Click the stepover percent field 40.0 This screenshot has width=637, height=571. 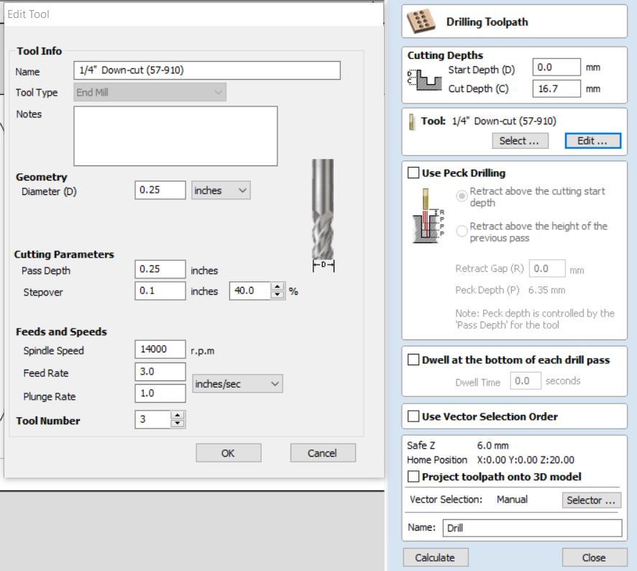250,291
